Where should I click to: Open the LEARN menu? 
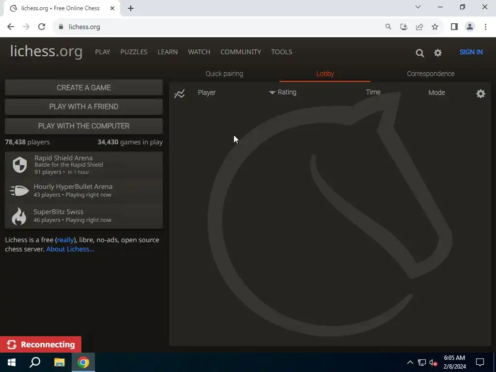click(x=168, y=52)
